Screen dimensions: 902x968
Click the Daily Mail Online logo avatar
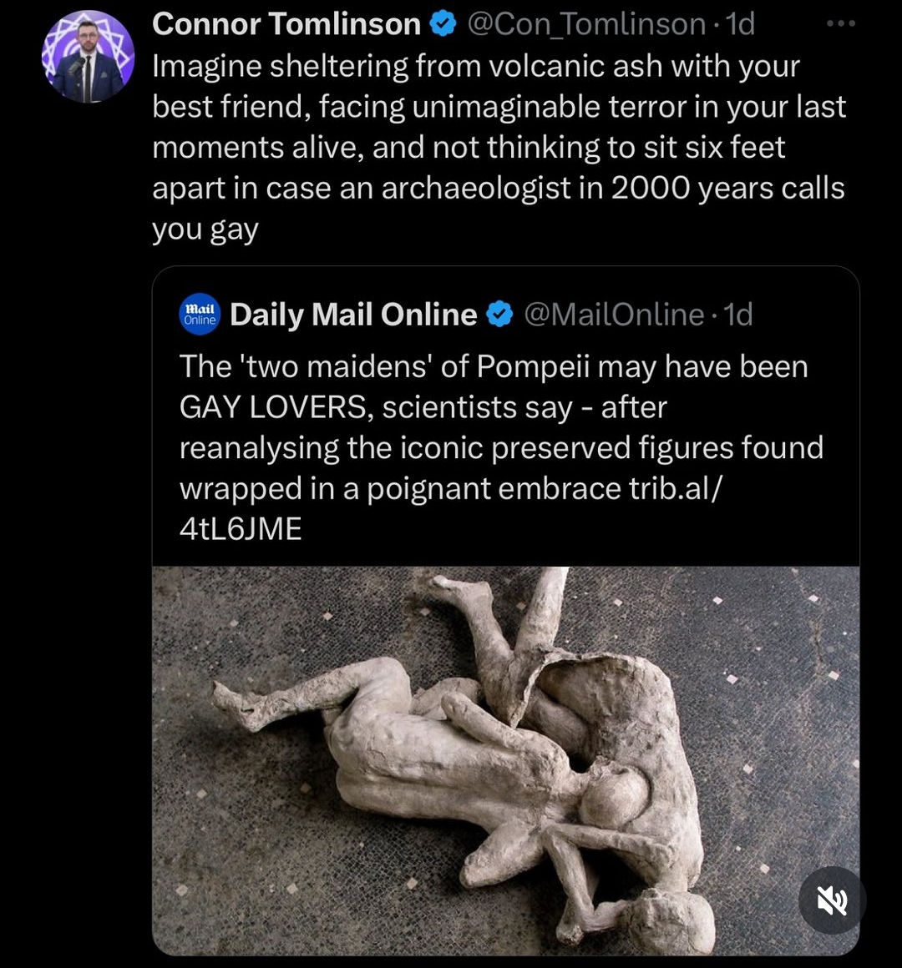point(200,315)
